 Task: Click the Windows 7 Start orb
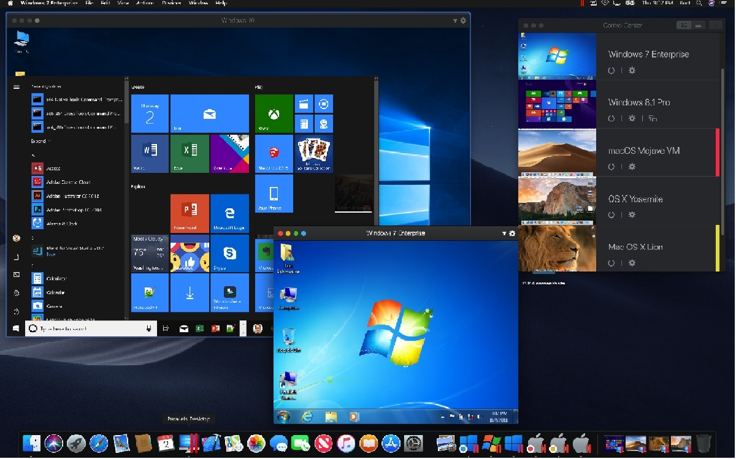click(283, 417)
